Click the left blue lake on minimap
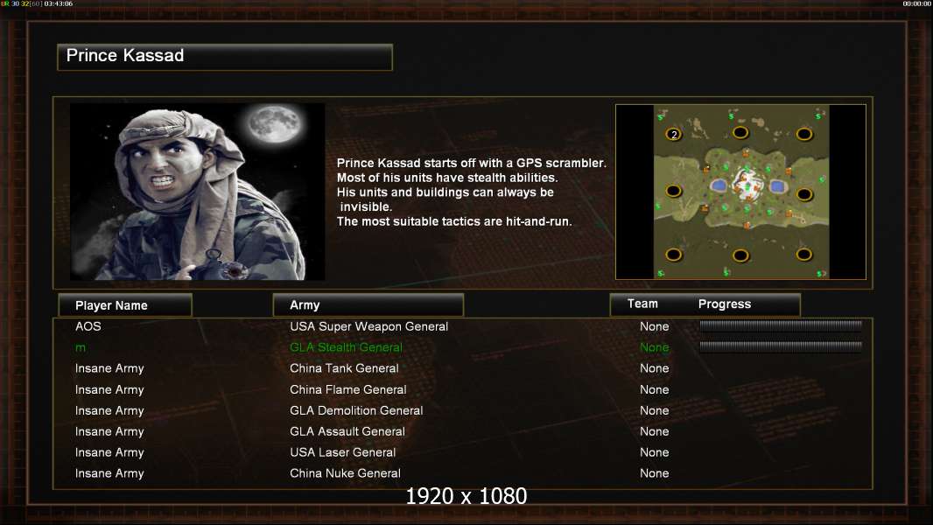The height and width of the screenshot is (525, 933). click(x=719, y=186)
